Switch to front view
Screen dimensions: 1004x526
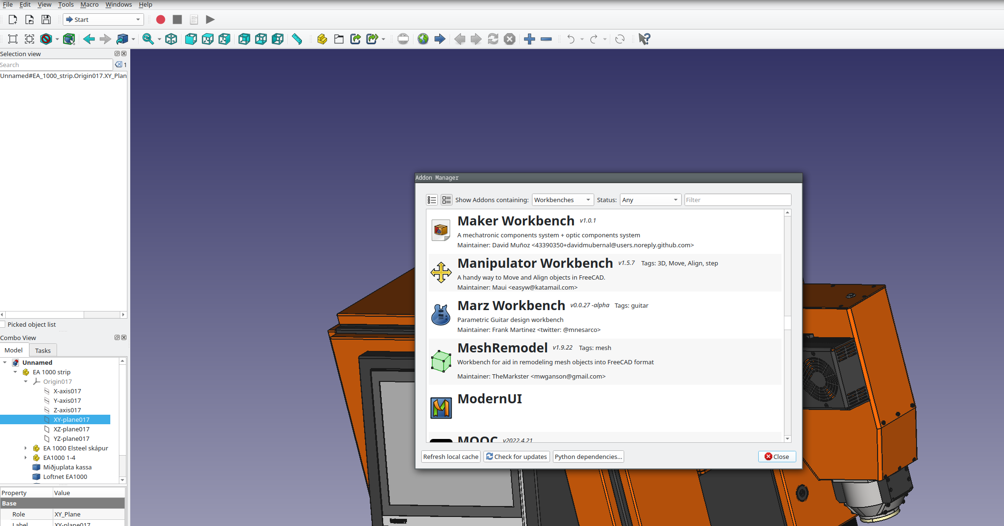click(191, 39)
